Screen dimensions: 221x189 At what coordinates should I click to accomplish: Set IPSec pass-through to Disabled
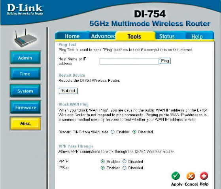[124, 168]
